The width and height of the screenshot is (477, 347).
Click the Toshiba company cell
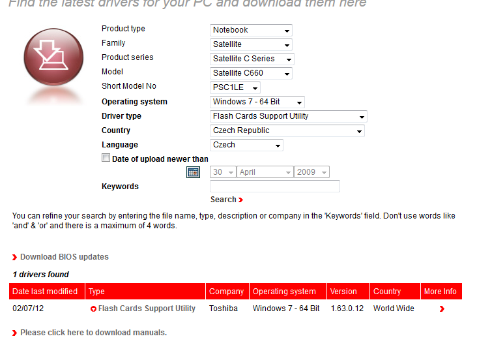point(224,309)
